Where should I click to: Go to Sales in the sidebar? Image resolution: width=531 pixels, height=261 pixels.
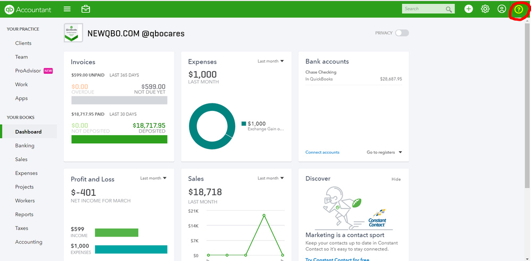click(21, 159)
